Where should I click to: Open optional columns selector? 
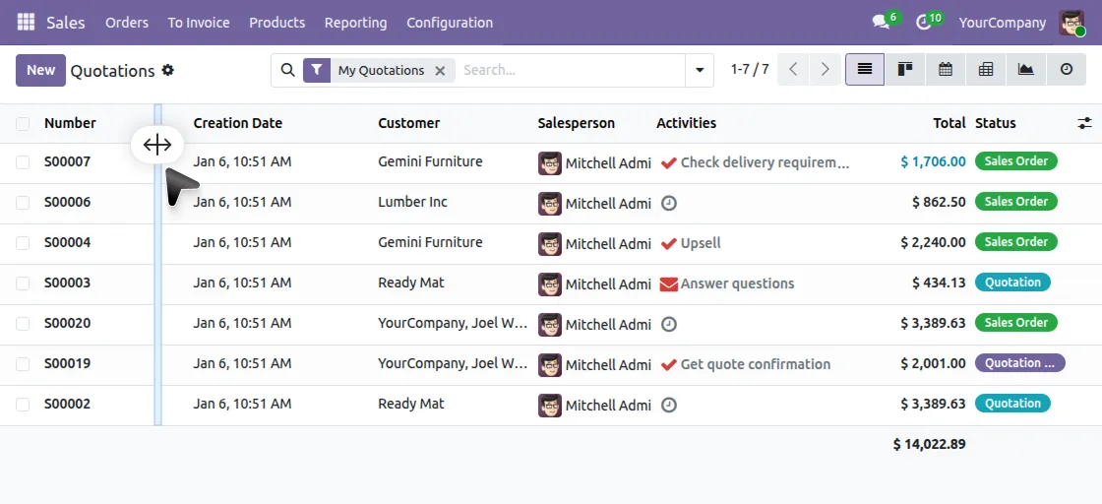[1084, 123]
